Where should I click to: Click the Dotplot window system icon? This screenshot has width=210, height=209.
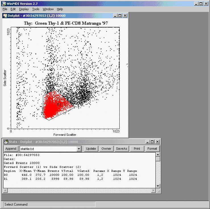5,16
